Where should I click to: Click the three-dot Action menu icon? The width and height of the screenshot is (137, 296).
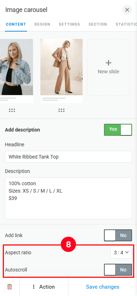pyautogui.click(x=34, y=287)
